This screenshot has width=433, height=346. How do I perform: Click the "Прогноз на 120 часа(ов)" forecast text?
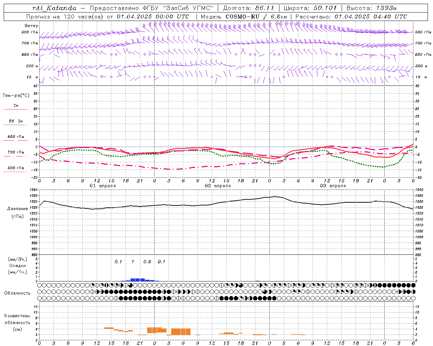coord(64,17)
